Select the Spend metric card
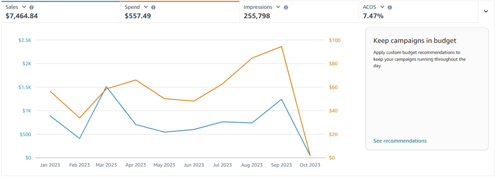This screenshot has height=177, width=497. [x=180, y=12]
